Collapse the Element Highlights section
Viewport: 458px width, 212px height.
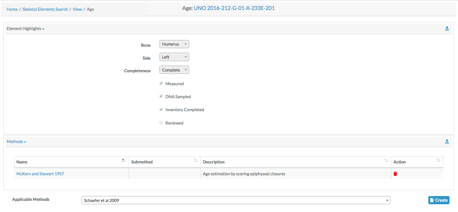click(26, 29)
